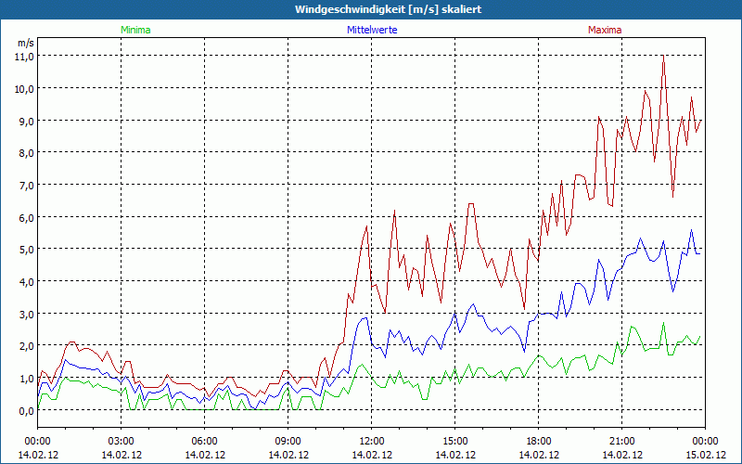Click the 2,0 y-axis value

27,345
